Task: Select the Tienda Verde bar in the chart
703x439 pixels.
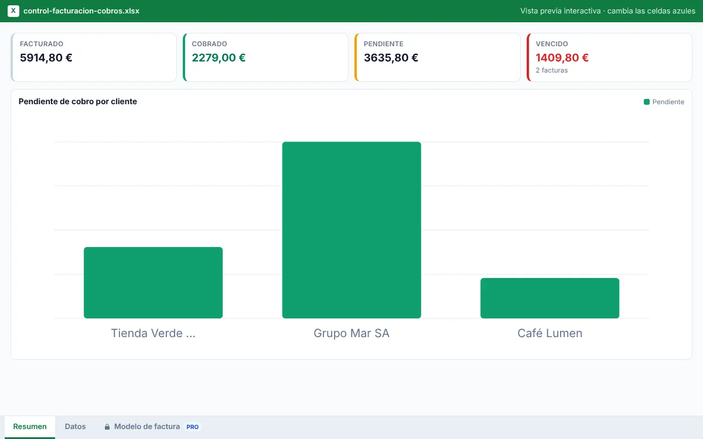Action: (x=153, y=283)
